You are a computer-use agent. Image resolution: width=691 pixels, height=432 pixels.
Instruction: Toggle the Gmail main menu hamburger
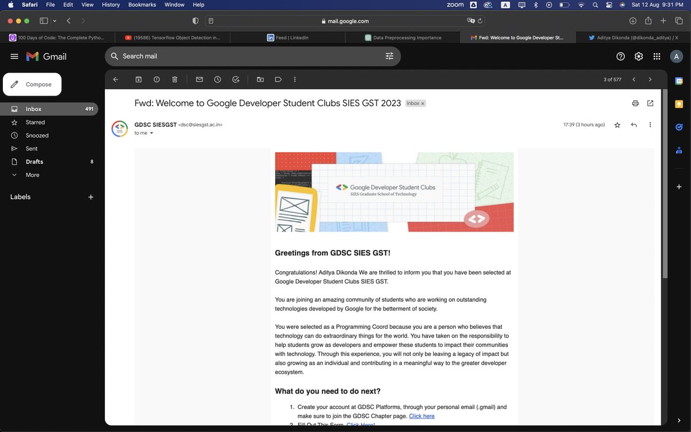point(14,56)
